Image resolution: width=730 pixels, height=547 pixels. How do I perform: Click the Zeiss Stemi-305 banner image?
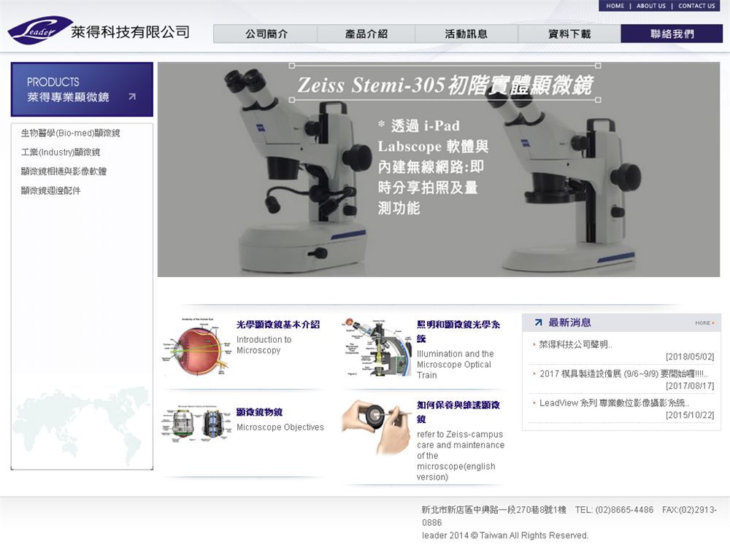click(x=438, y=169)
